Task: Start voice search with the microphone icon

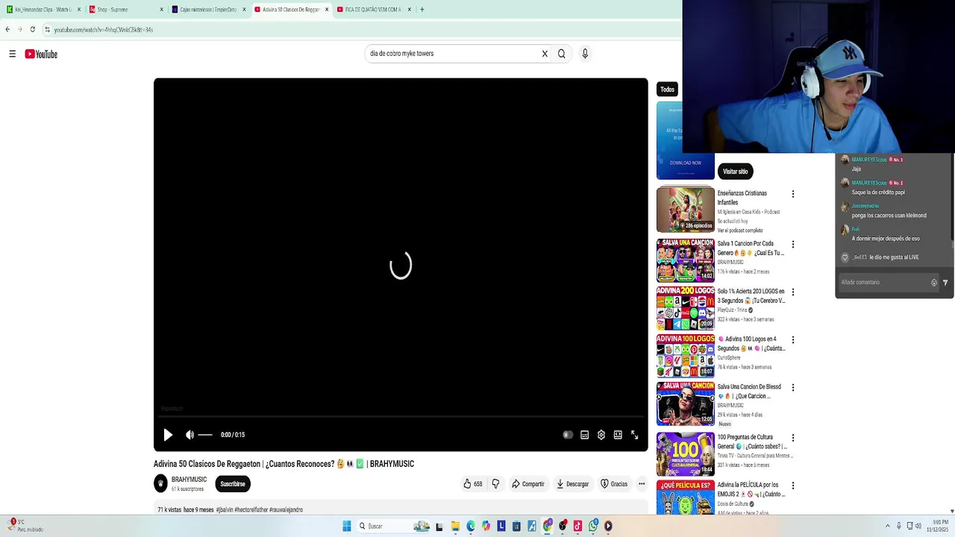Action: pyautogui.click(x=585, y=54)
